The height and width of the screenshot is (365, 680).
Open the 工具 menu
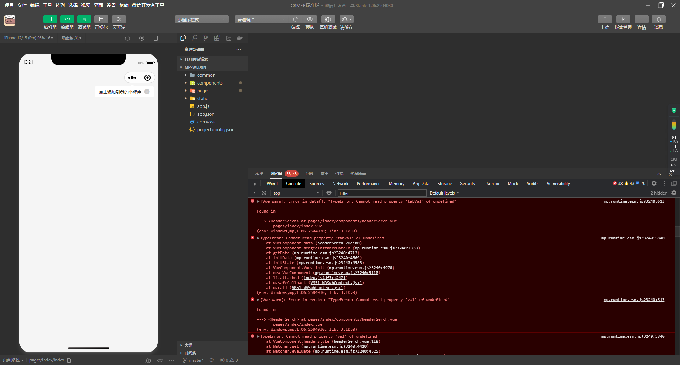(47, 5)
